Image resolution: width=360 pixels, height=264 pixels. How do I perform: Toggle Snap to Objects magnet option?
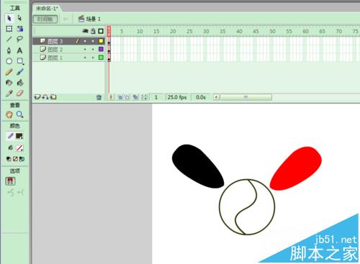[x=10, y=181]
